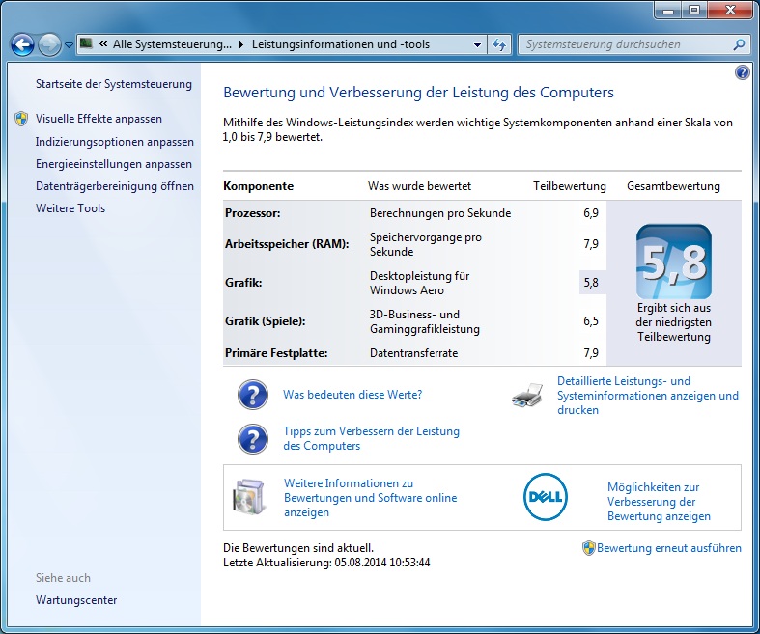
Task: Go back with the blue arrow button
Action: (22, 45)
